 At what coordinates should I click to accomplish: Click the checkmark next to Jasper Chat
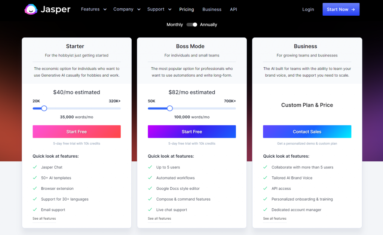(35, 167)
